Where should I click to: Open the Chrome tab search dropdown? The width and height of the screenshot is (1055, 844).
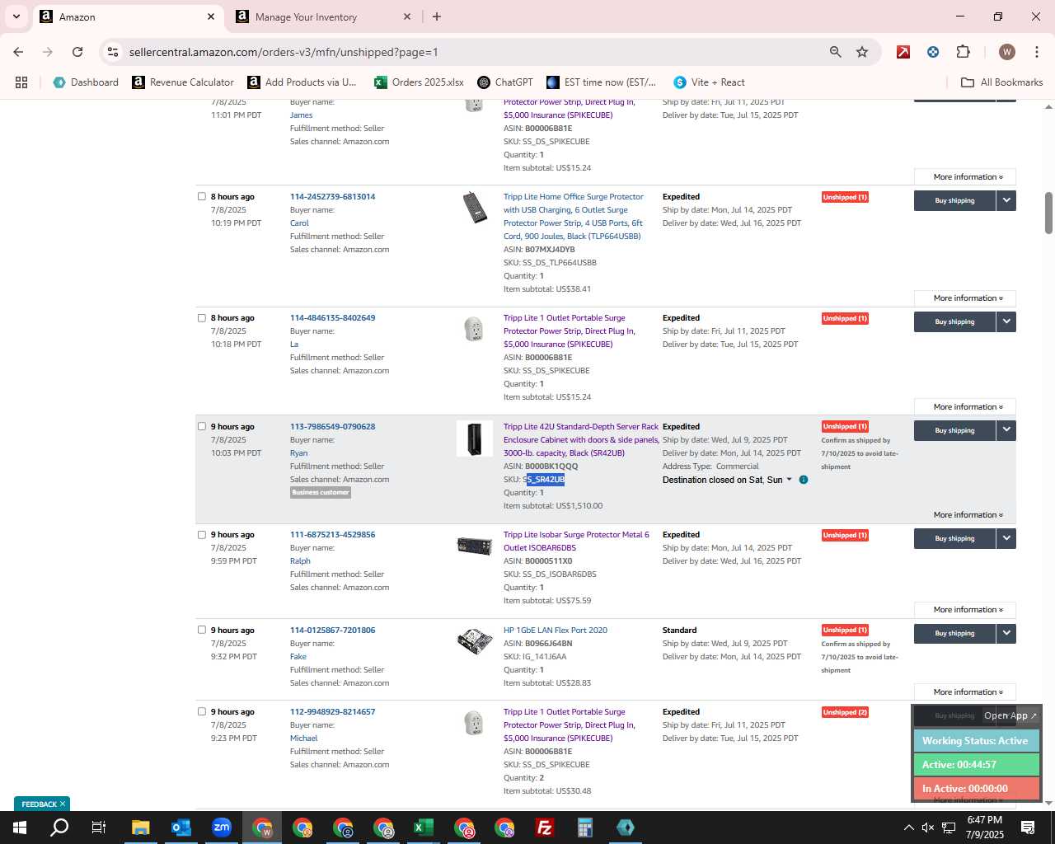16,16
